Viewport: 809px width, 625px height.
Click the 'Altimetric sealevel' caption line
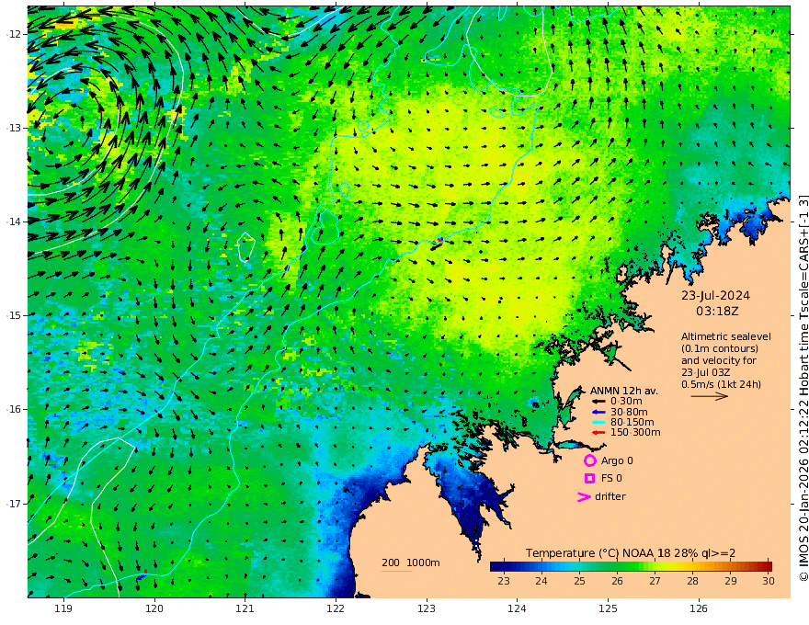pyautogui.click(x=726, y=336)
